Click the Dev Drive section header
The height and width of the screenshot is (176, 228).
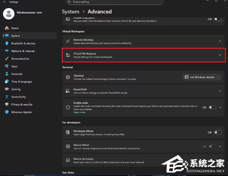click(68, 173)
